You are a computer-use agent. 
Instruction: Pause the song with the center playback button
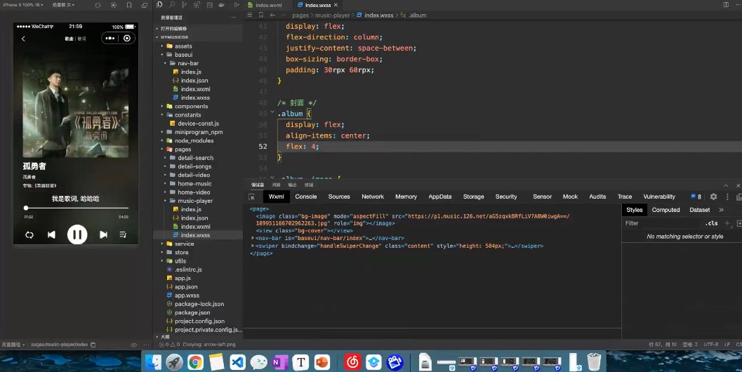(x=77, y=234)
